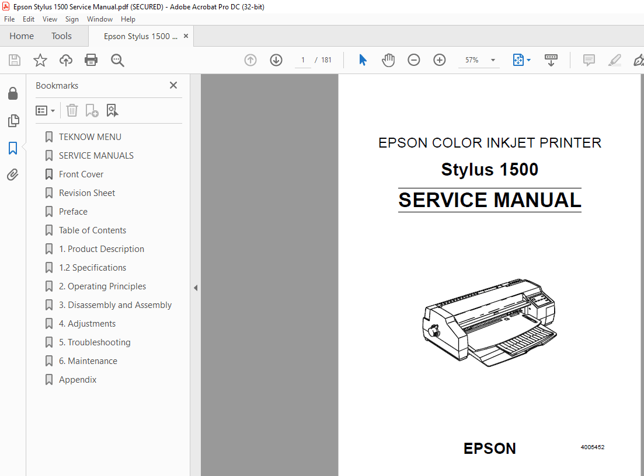Open the page display mode dropdown
Image resolution: width=644 pixels, height=476 pixels.
(x=521, y=60)
